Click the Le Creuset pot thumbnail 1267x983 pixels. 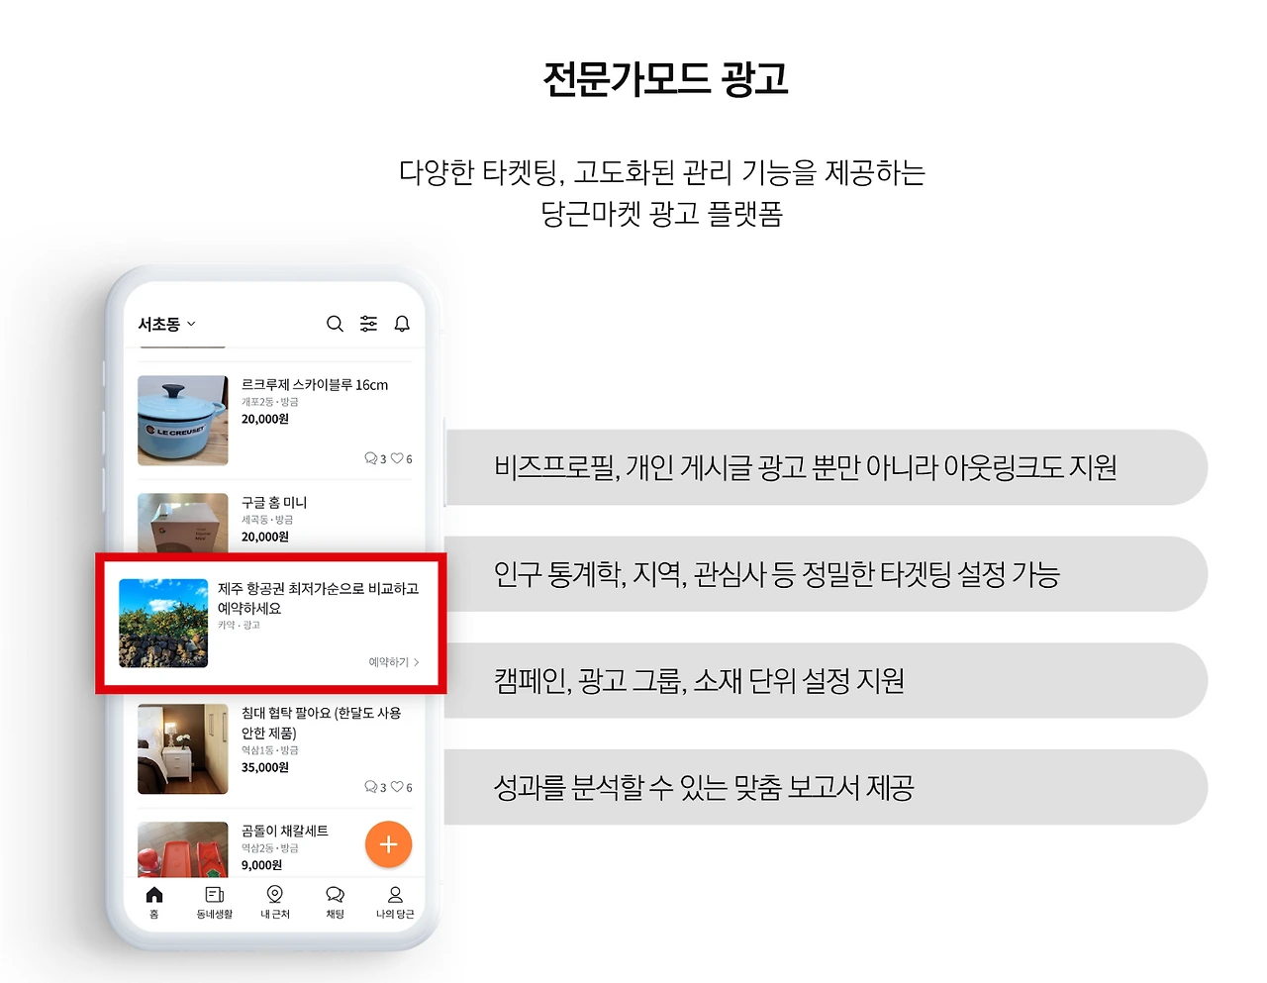tap(182, 420)
